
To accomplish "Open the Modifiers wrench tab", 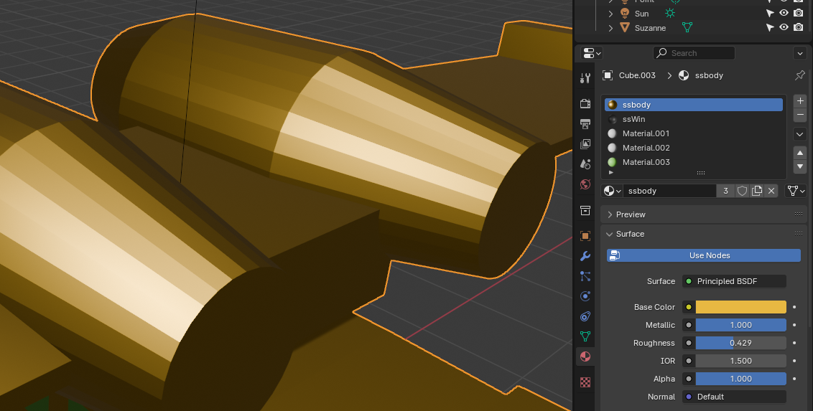I will point(585,256).
